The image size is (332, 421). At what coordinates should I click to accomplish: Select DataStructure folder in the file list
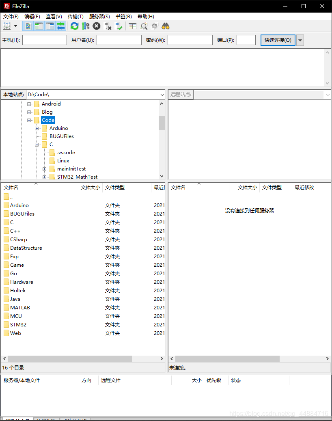point(26,248)
